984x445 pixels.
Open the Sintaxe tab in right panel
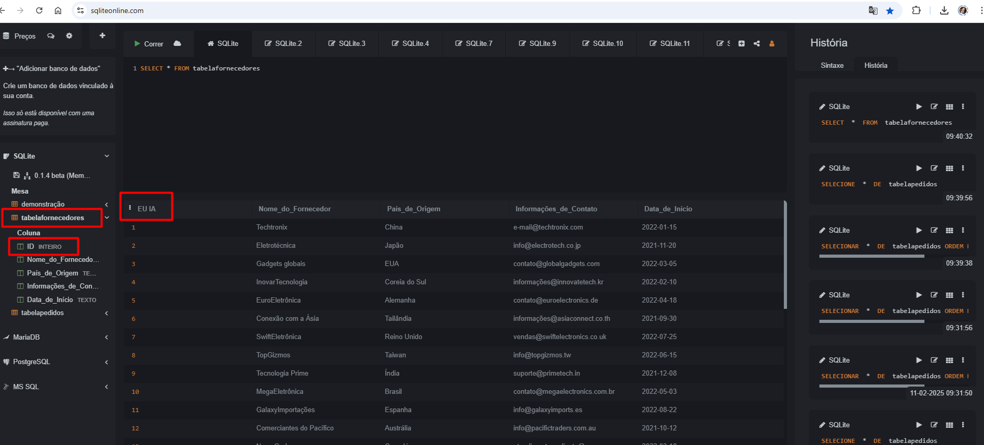pyautogui.click(x=832, y=65)
